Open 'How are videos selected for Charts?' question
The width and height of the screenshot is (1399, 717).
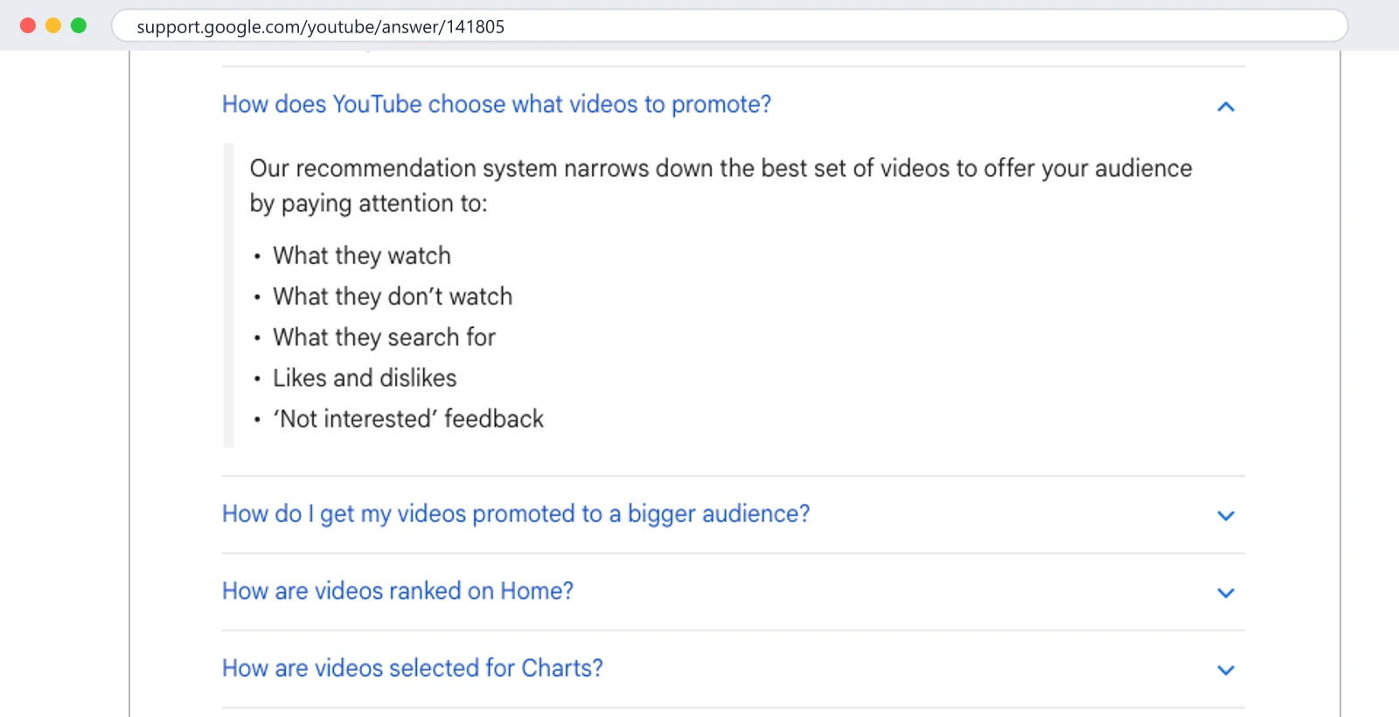coord(413,668)
